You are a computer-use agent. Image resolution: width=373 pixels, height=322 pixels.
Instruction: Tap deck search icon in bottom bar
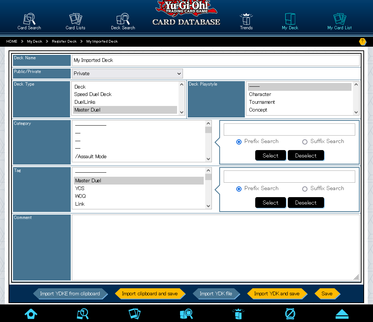(186, 314)
